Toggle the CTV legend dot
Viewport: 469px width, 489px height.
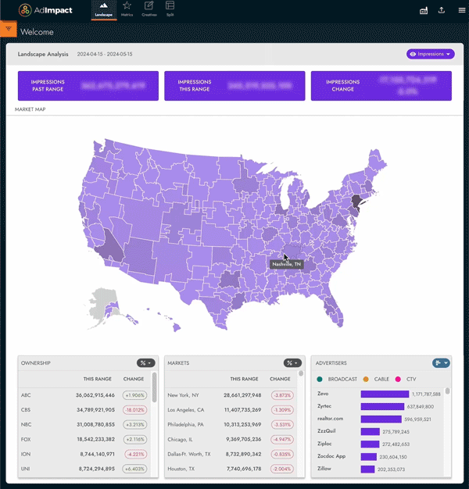point(398,379)
